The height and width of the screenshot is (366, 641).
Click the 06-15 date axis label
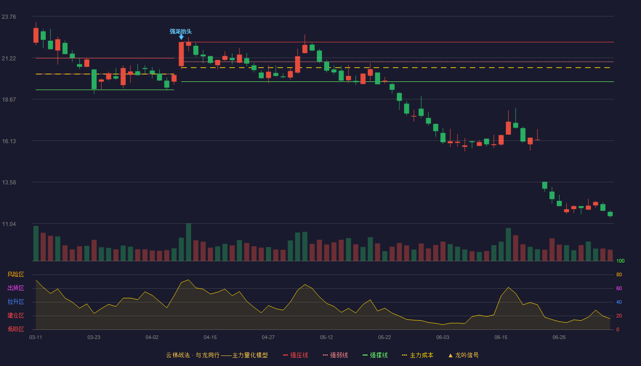tap(501, 337)
